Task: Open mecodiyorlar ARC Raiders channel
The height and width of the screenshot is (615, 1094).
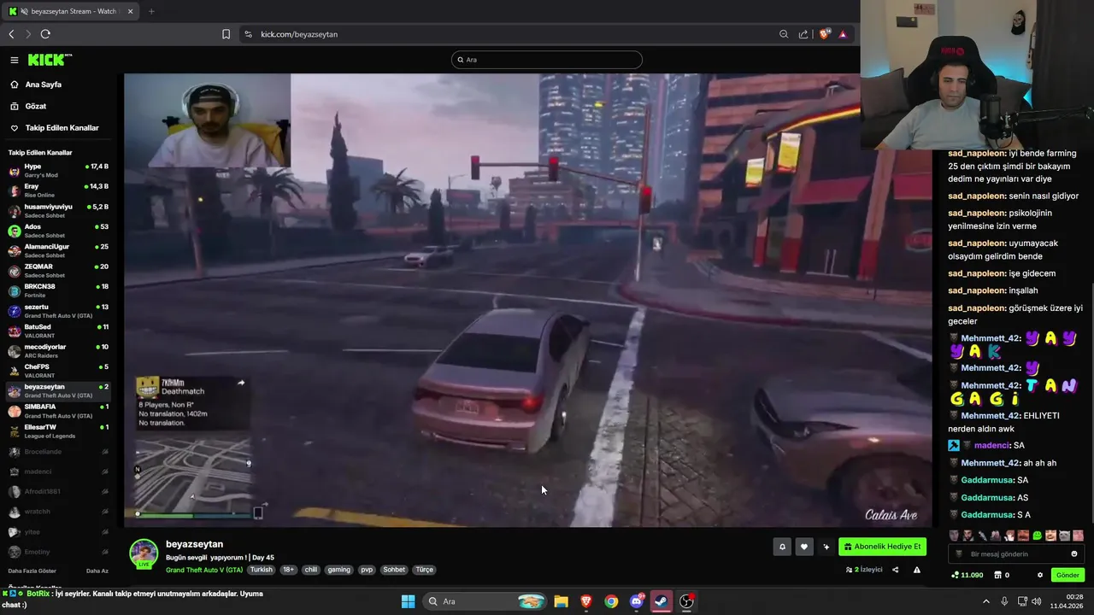Action: [x=58, y=350]
